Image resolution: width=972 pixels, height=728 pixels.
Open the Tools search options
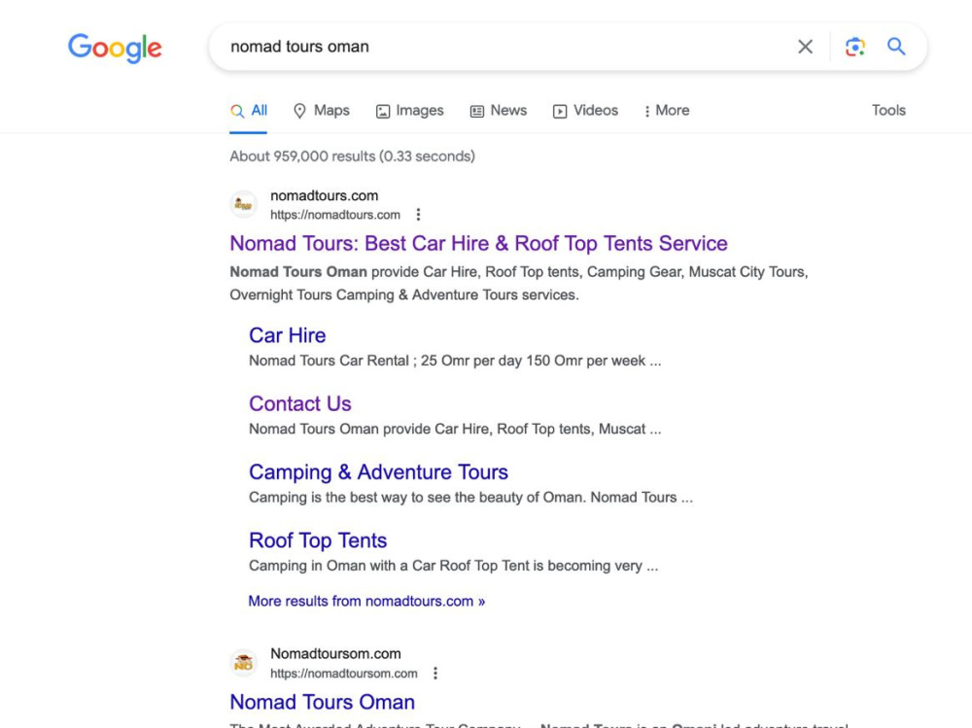coord(888,111)
